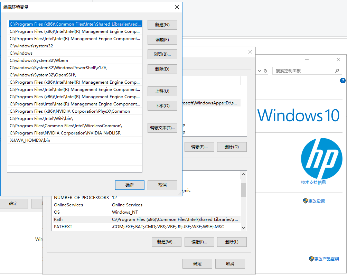
Task: Select the OS system variable row
Action: click(146, 212)
